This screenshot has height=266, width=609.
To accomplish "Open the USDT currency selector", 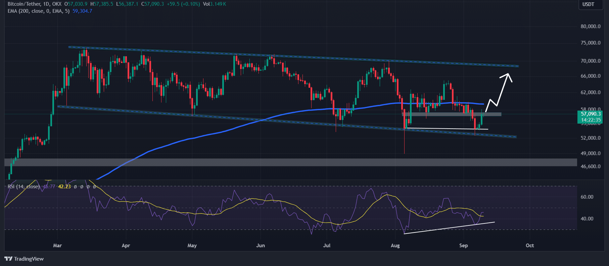I will coord(591,4).
